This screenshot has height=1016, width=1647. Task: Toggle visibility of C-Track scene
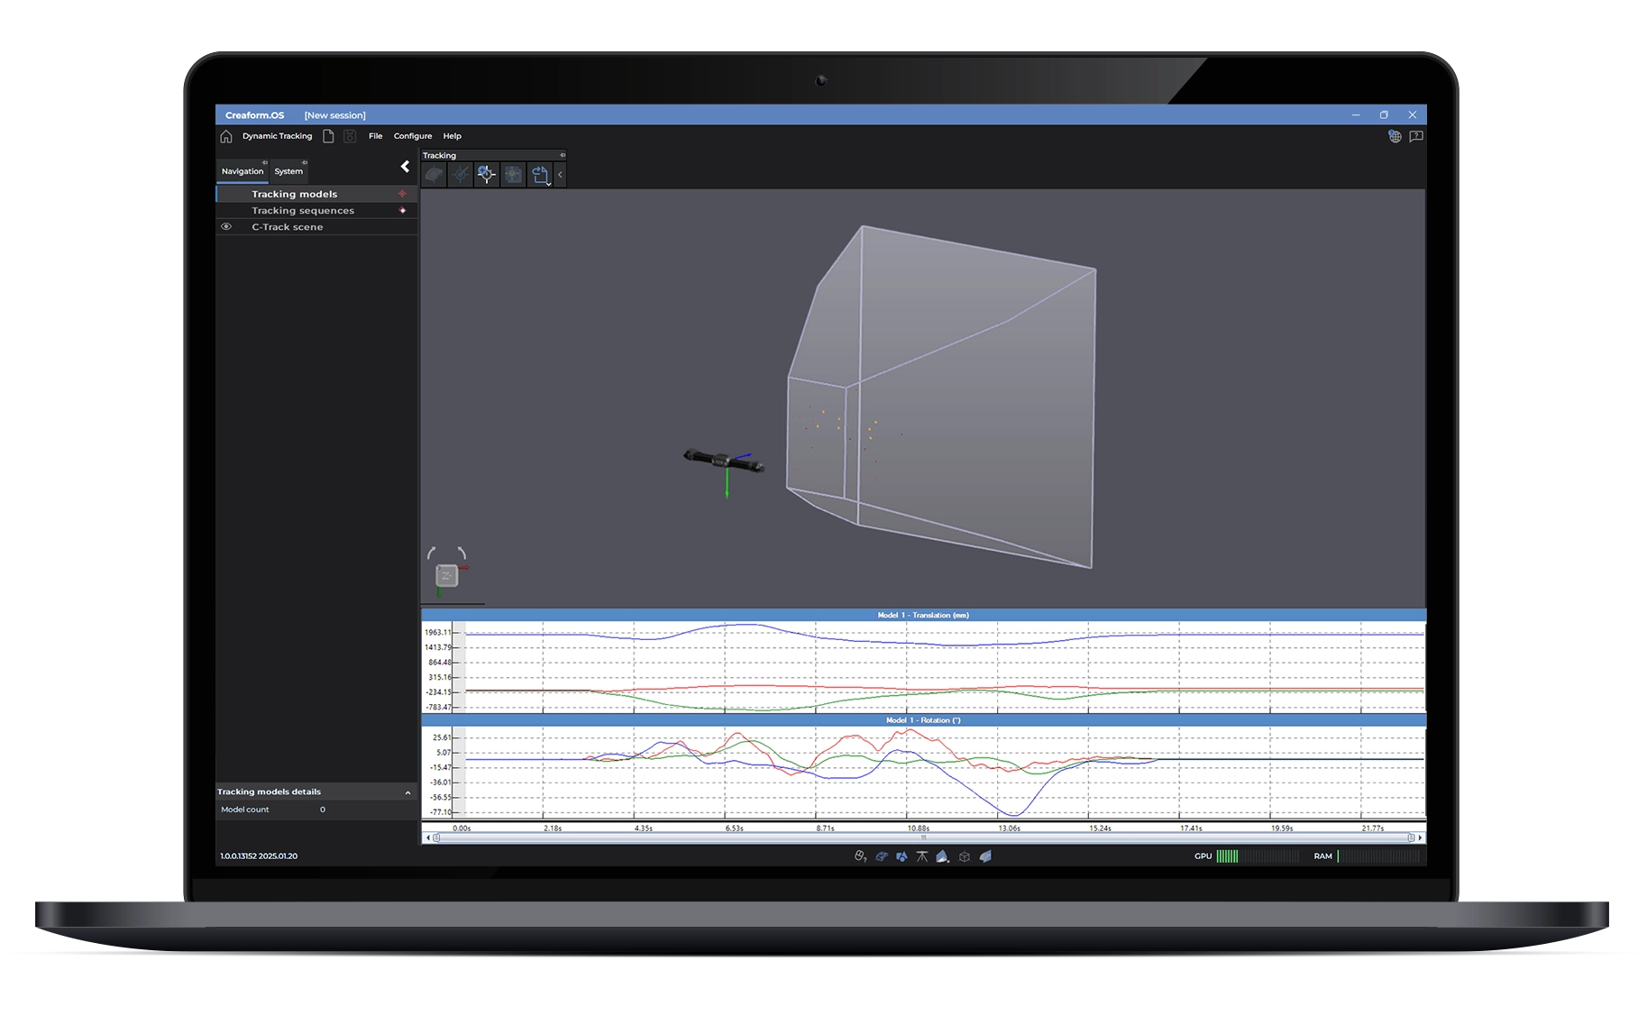point(226,227)
